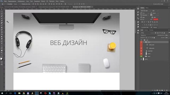Open the Окно menu
The width and height of the screenshot is (170, 95).
click(x=57, y=1)
